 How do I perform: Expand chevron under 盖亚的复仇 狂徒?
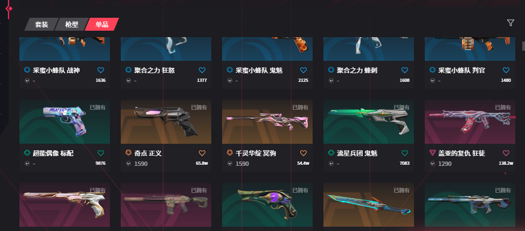click(x=432, y=164)
